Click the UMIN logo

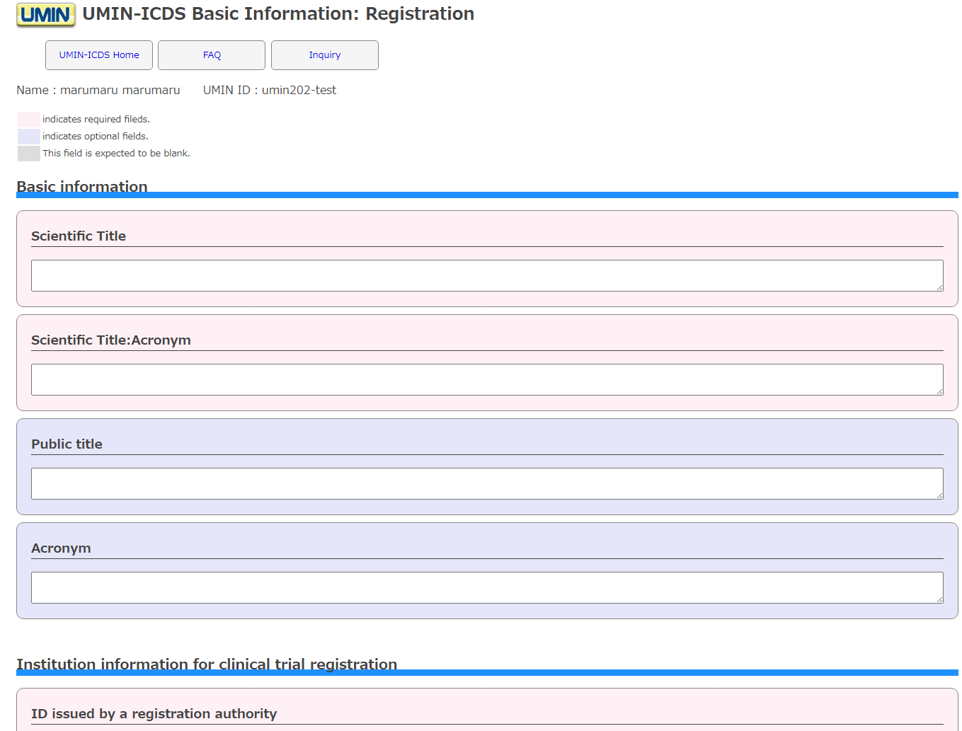45,15
